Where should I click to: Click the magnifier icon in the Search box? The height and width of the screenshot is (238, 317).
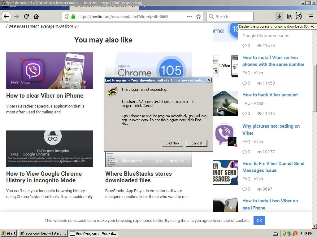click(211, 16)
